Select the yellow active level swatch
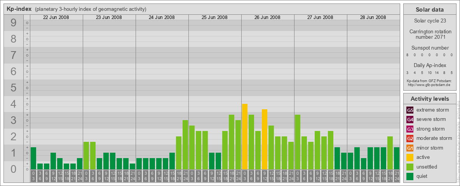Viewport: 460px width, 186px height. click(410, 157)
